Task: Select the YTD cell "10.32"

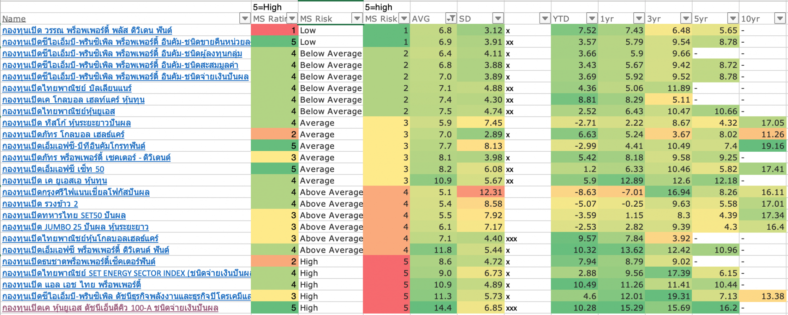Action: 574,250
